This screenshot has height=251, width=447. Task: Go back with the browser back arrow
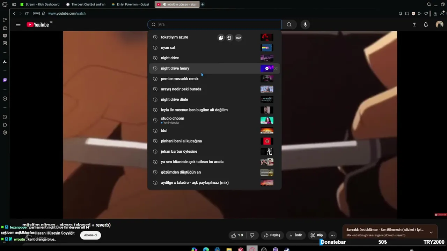pyautogui.click(x=14, y=13)
